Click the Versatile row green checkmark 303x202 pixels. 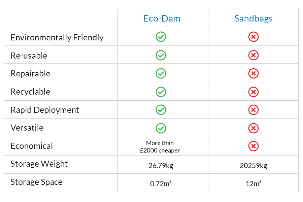pyautogui.click(x=161, y=128)
